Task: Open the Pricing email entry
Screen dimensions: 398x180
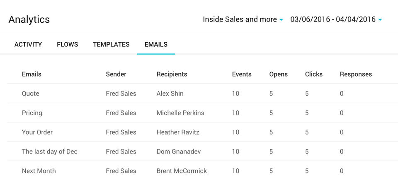Action: pos(32,113)
